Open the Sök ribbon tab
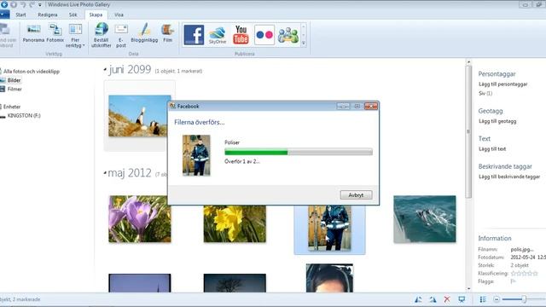546x307 pixels. pyautogui.click(x=73, y=14)
